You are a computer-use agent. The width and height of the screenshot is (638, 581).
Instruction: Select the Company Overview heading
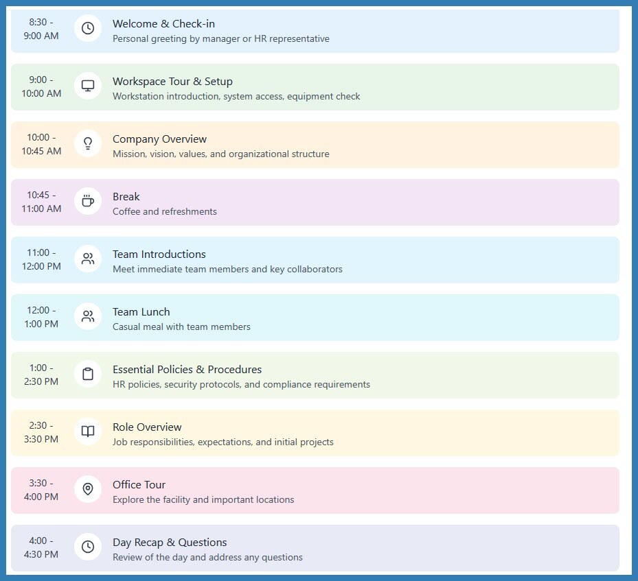pyautogui.click(x=159, y=139)
